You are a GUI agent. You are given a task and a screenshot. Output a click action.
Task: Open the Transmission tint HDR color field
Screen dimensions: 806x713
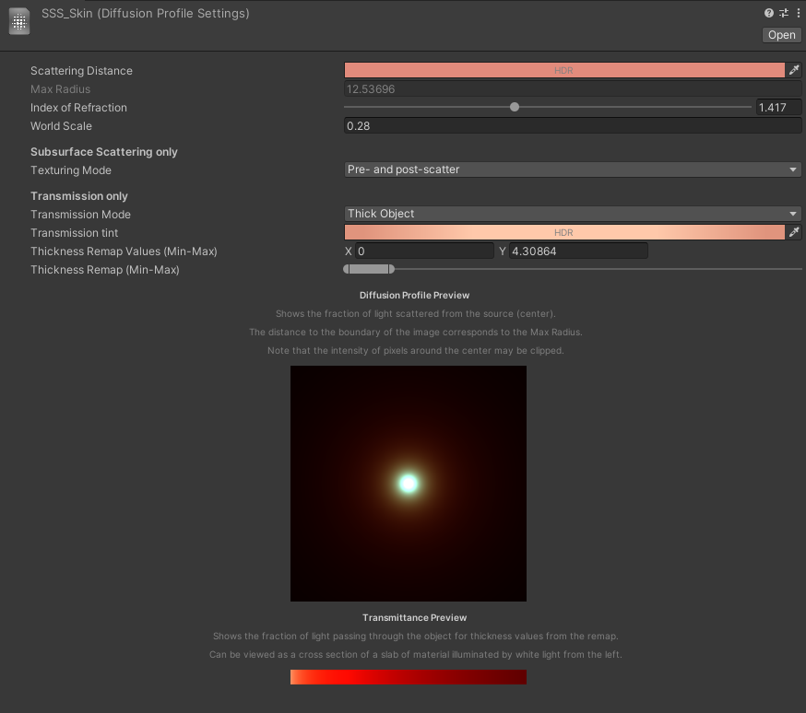[563, 231]
